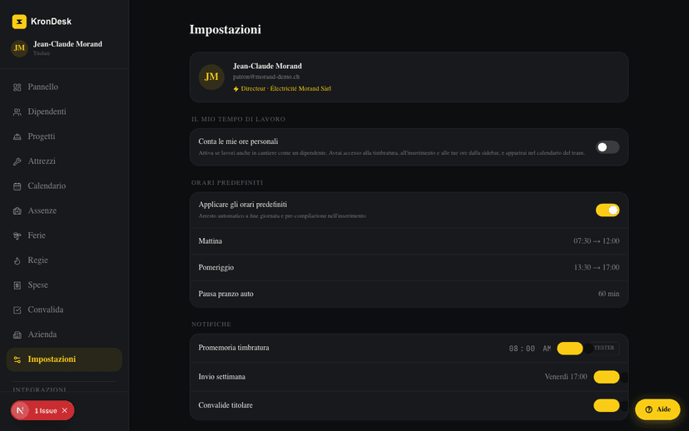The height and width of the screenshot is (431, 689).
Task: Click the TESTER button for reminders
Action: pyautogui.click(x=604, y=348)
